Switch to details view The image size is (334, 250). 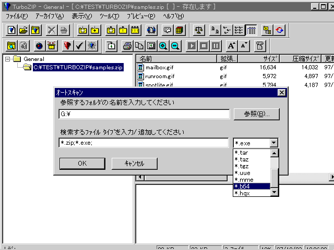click(x=251, y=30)
